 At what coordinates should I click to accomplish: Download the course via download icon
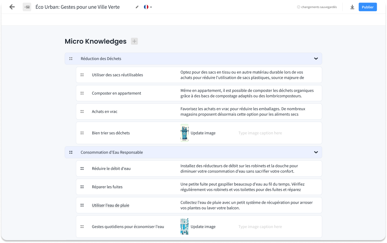[352, 7]
